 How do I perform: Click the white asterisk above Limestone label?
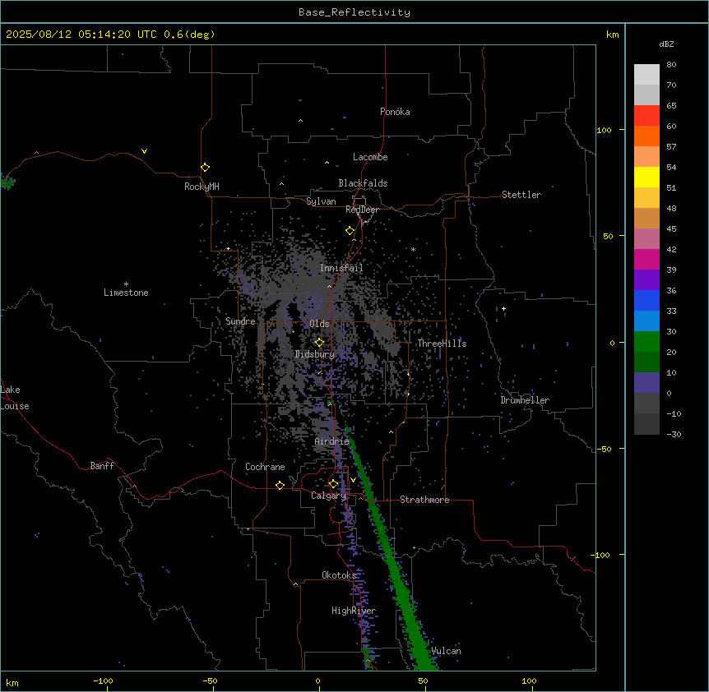tap(126, 284)
